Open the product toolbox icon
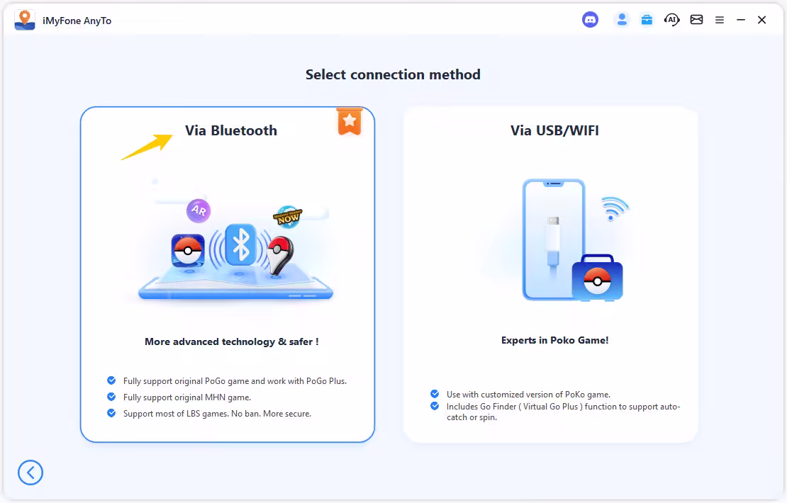The height and width of the screenshot is (503, 787). [647, 19]
